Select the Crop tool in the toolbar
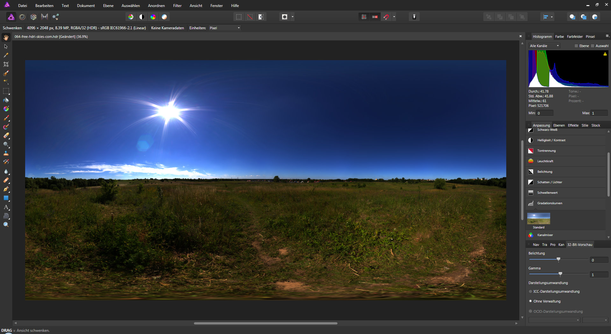Image resolution: width=611 pixels, height=334 pixels. coord(6,64)
